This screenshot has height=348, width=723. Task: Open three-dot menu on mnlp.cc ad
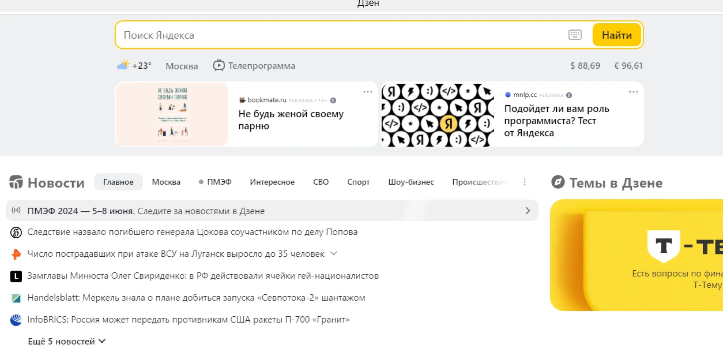[633, 92]
